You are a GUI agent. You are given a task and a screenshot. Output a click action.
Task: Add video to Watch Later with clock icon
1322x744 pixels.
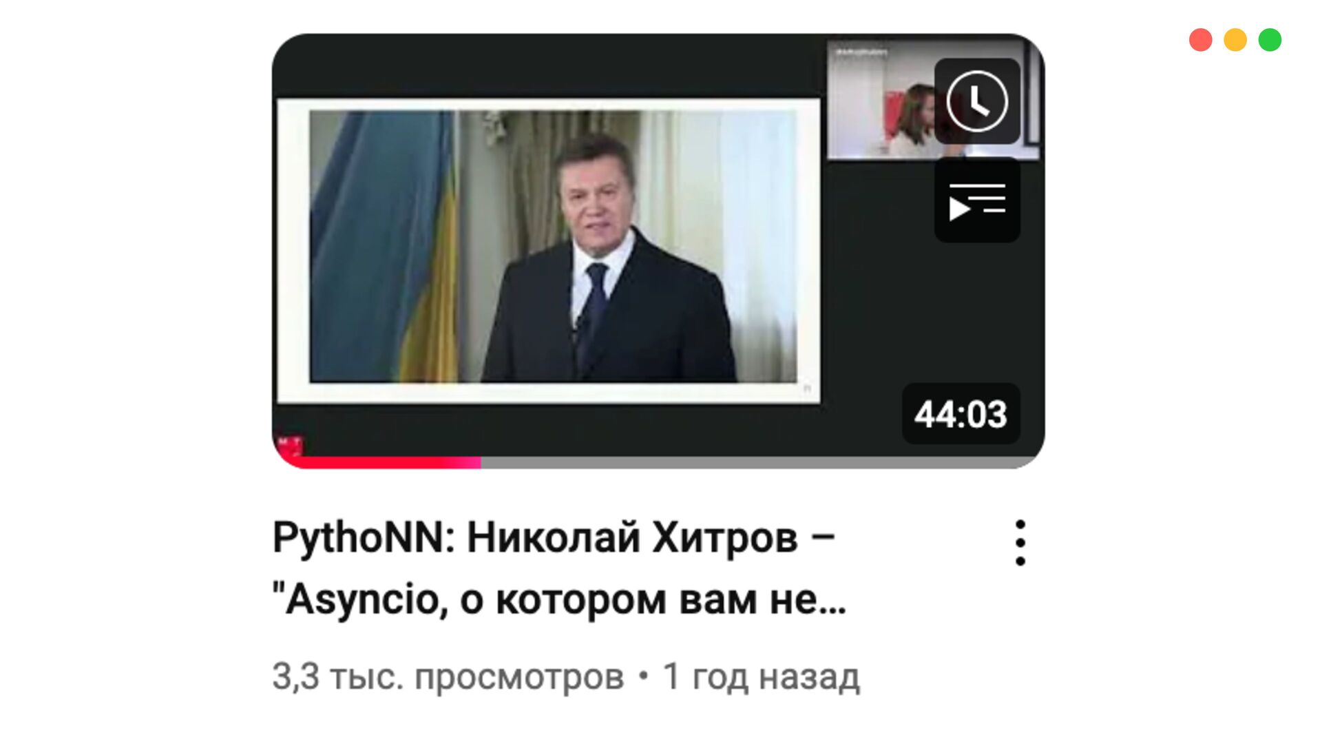[x=977, y=101]
